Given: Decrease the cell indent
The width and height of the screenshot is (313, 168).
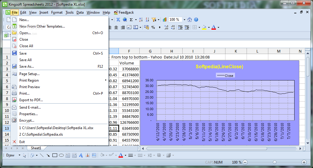Looking at the screenshot, I should point(180,28).
